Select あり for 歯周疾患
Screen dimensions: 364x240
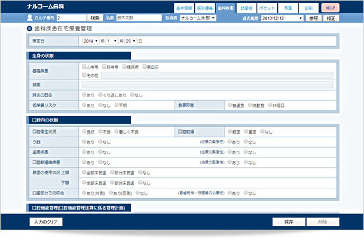click(84, 152)
